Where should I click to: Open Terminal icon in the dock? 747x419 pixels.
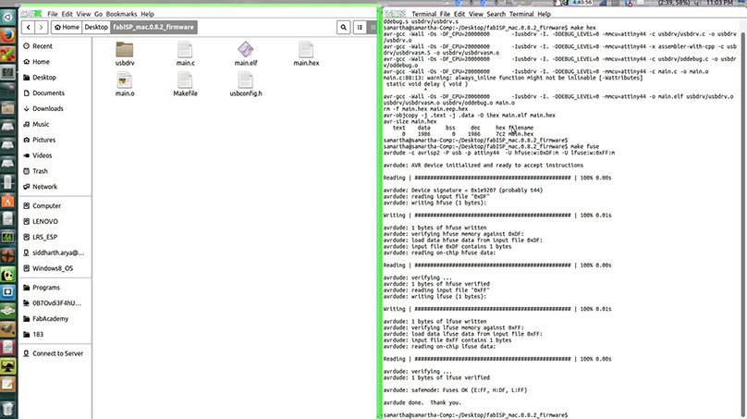tap(8, 72)
